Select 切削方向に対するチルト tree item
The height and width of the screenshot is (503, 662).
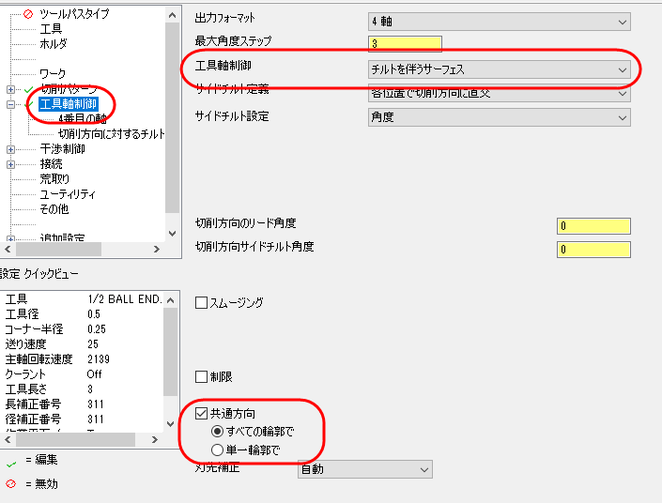pos(112,134)
